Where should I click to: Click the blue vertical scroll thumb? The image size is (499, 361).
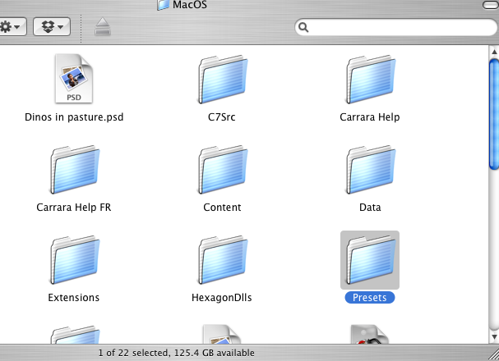tap(494, 114)
